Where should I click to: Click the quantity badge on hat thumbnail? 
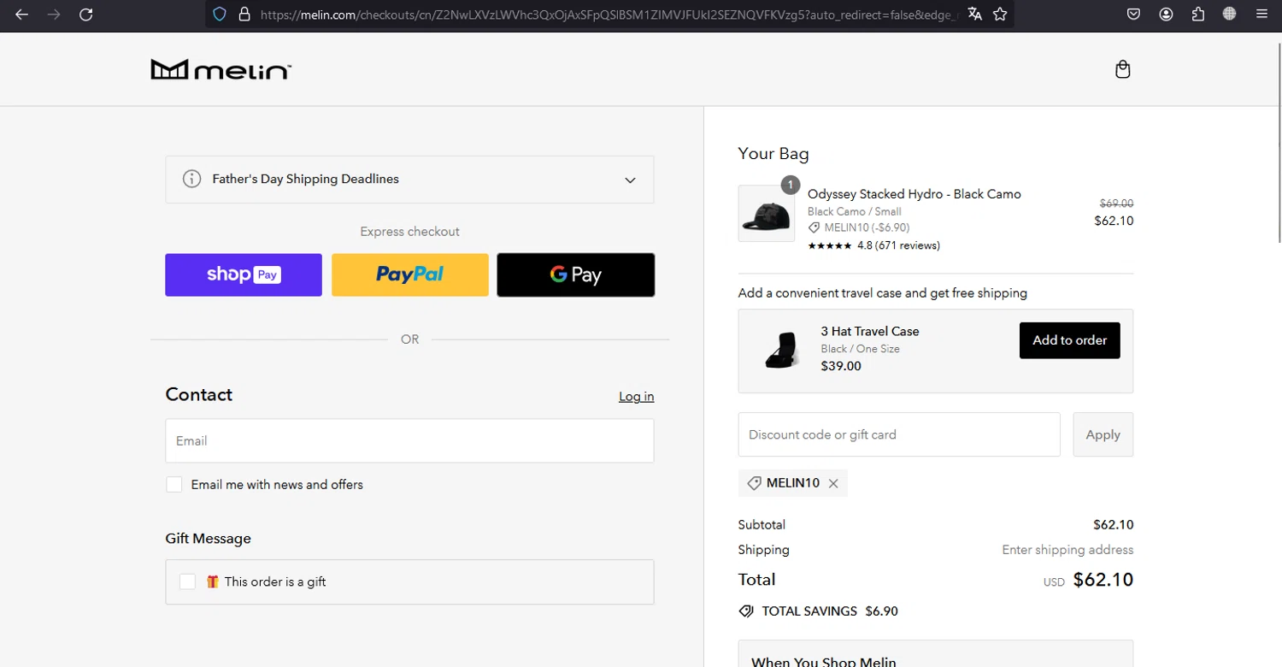791,185
